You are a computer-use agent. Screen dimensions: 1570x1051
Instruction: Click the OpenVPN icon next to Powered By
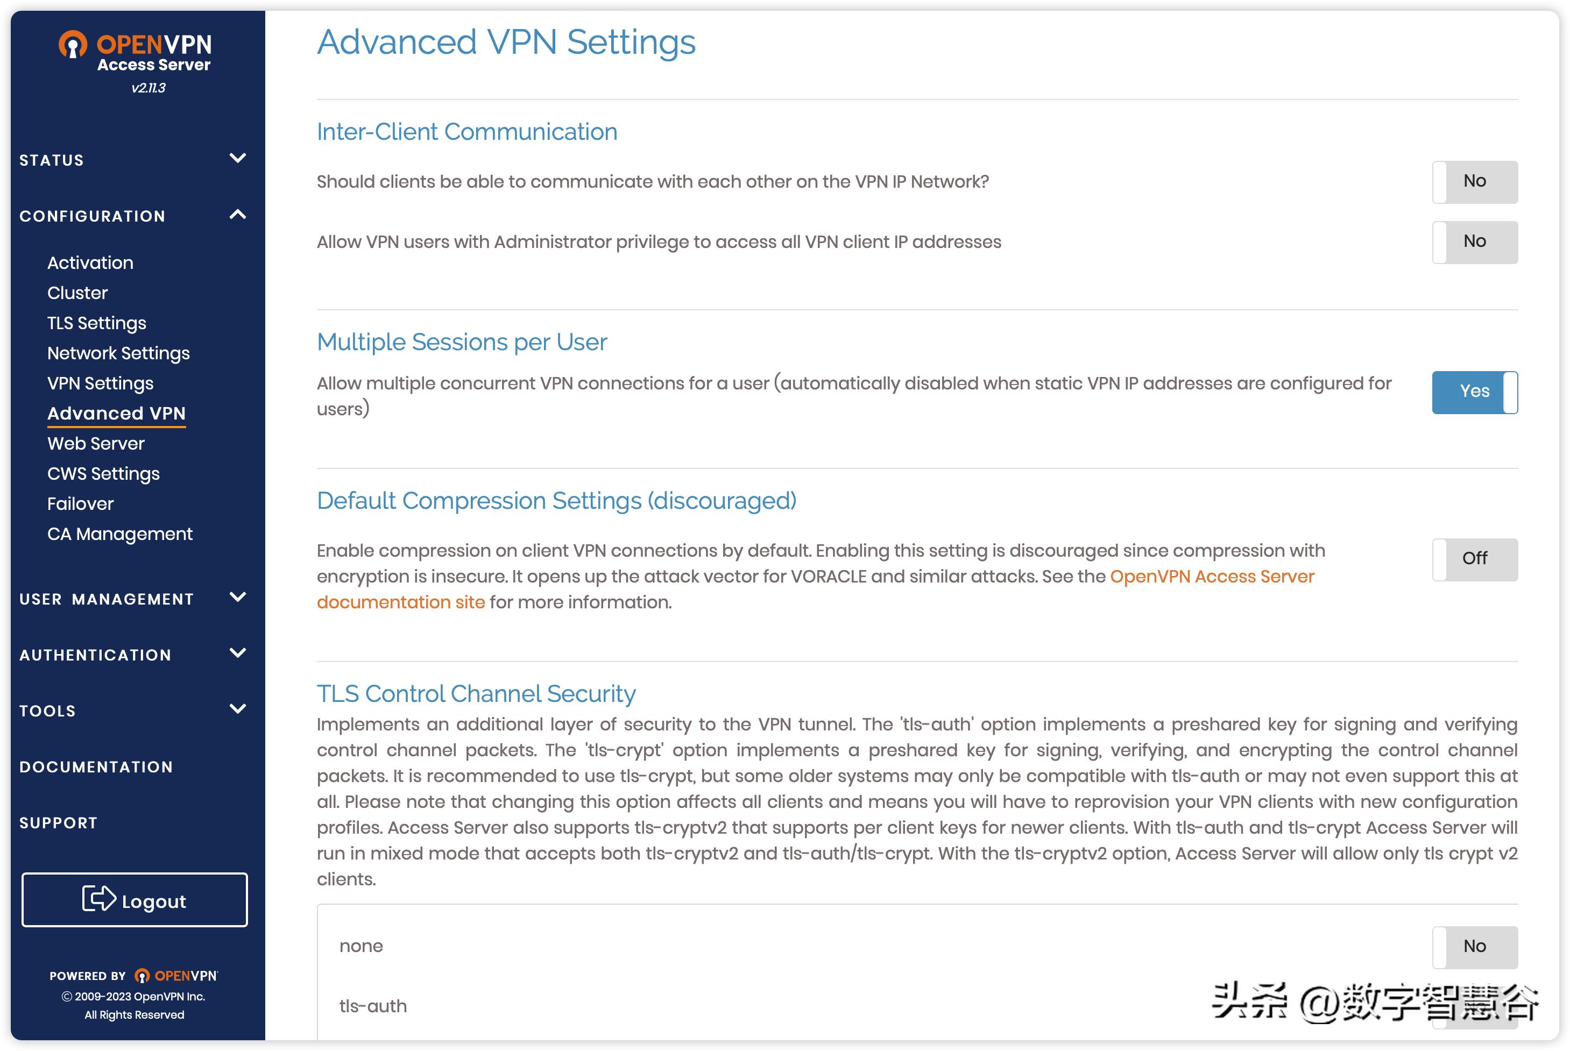point(143,975)
